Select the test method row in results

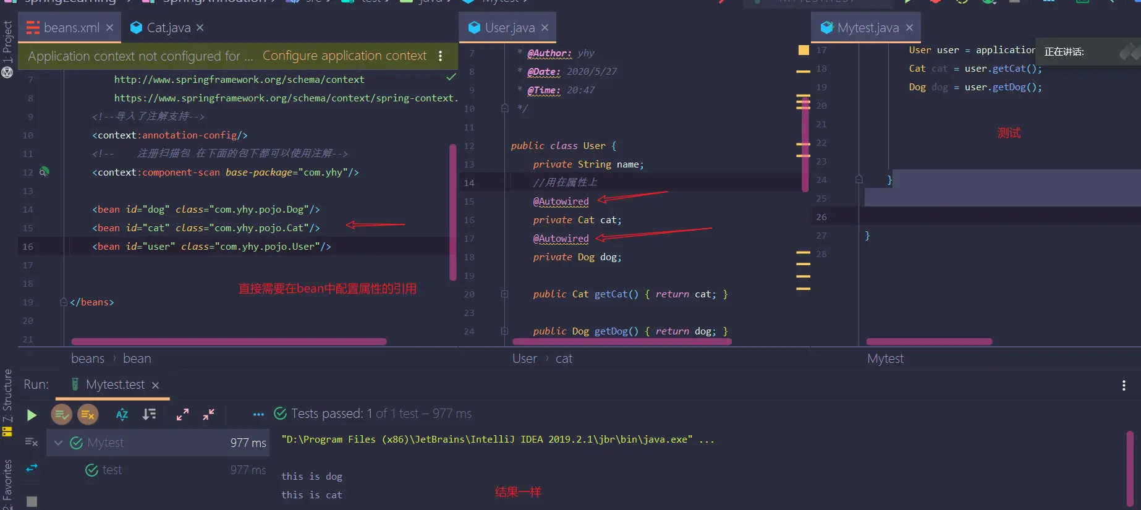pos(158,470)
